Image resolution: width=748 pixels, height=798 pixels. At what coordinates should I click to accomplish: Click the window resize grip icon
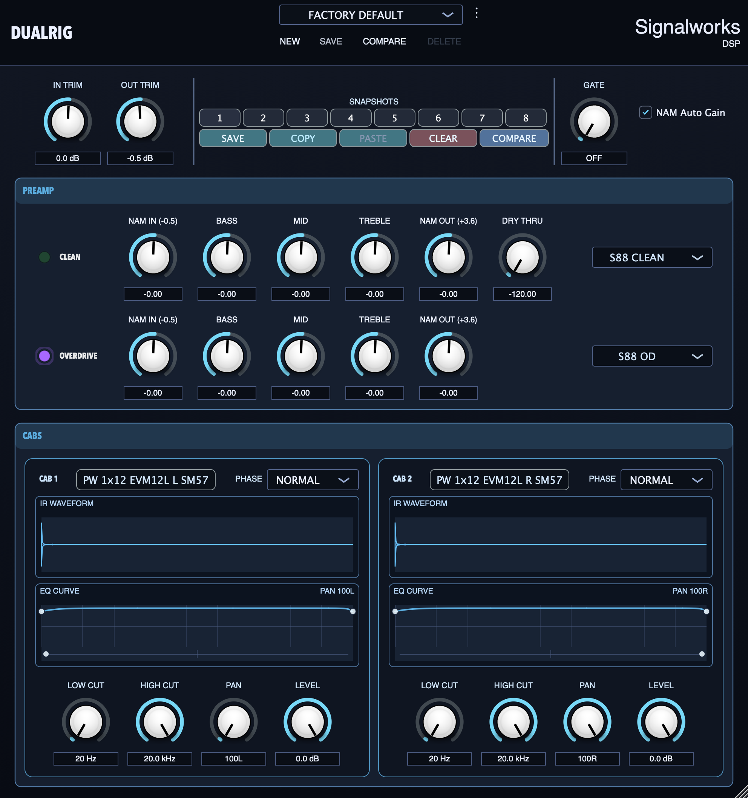tap(741, 791)
